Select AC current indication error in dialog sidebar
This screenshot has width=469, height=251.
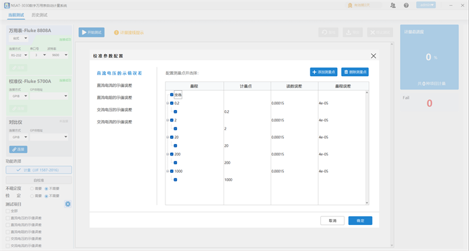coord(115,121)
